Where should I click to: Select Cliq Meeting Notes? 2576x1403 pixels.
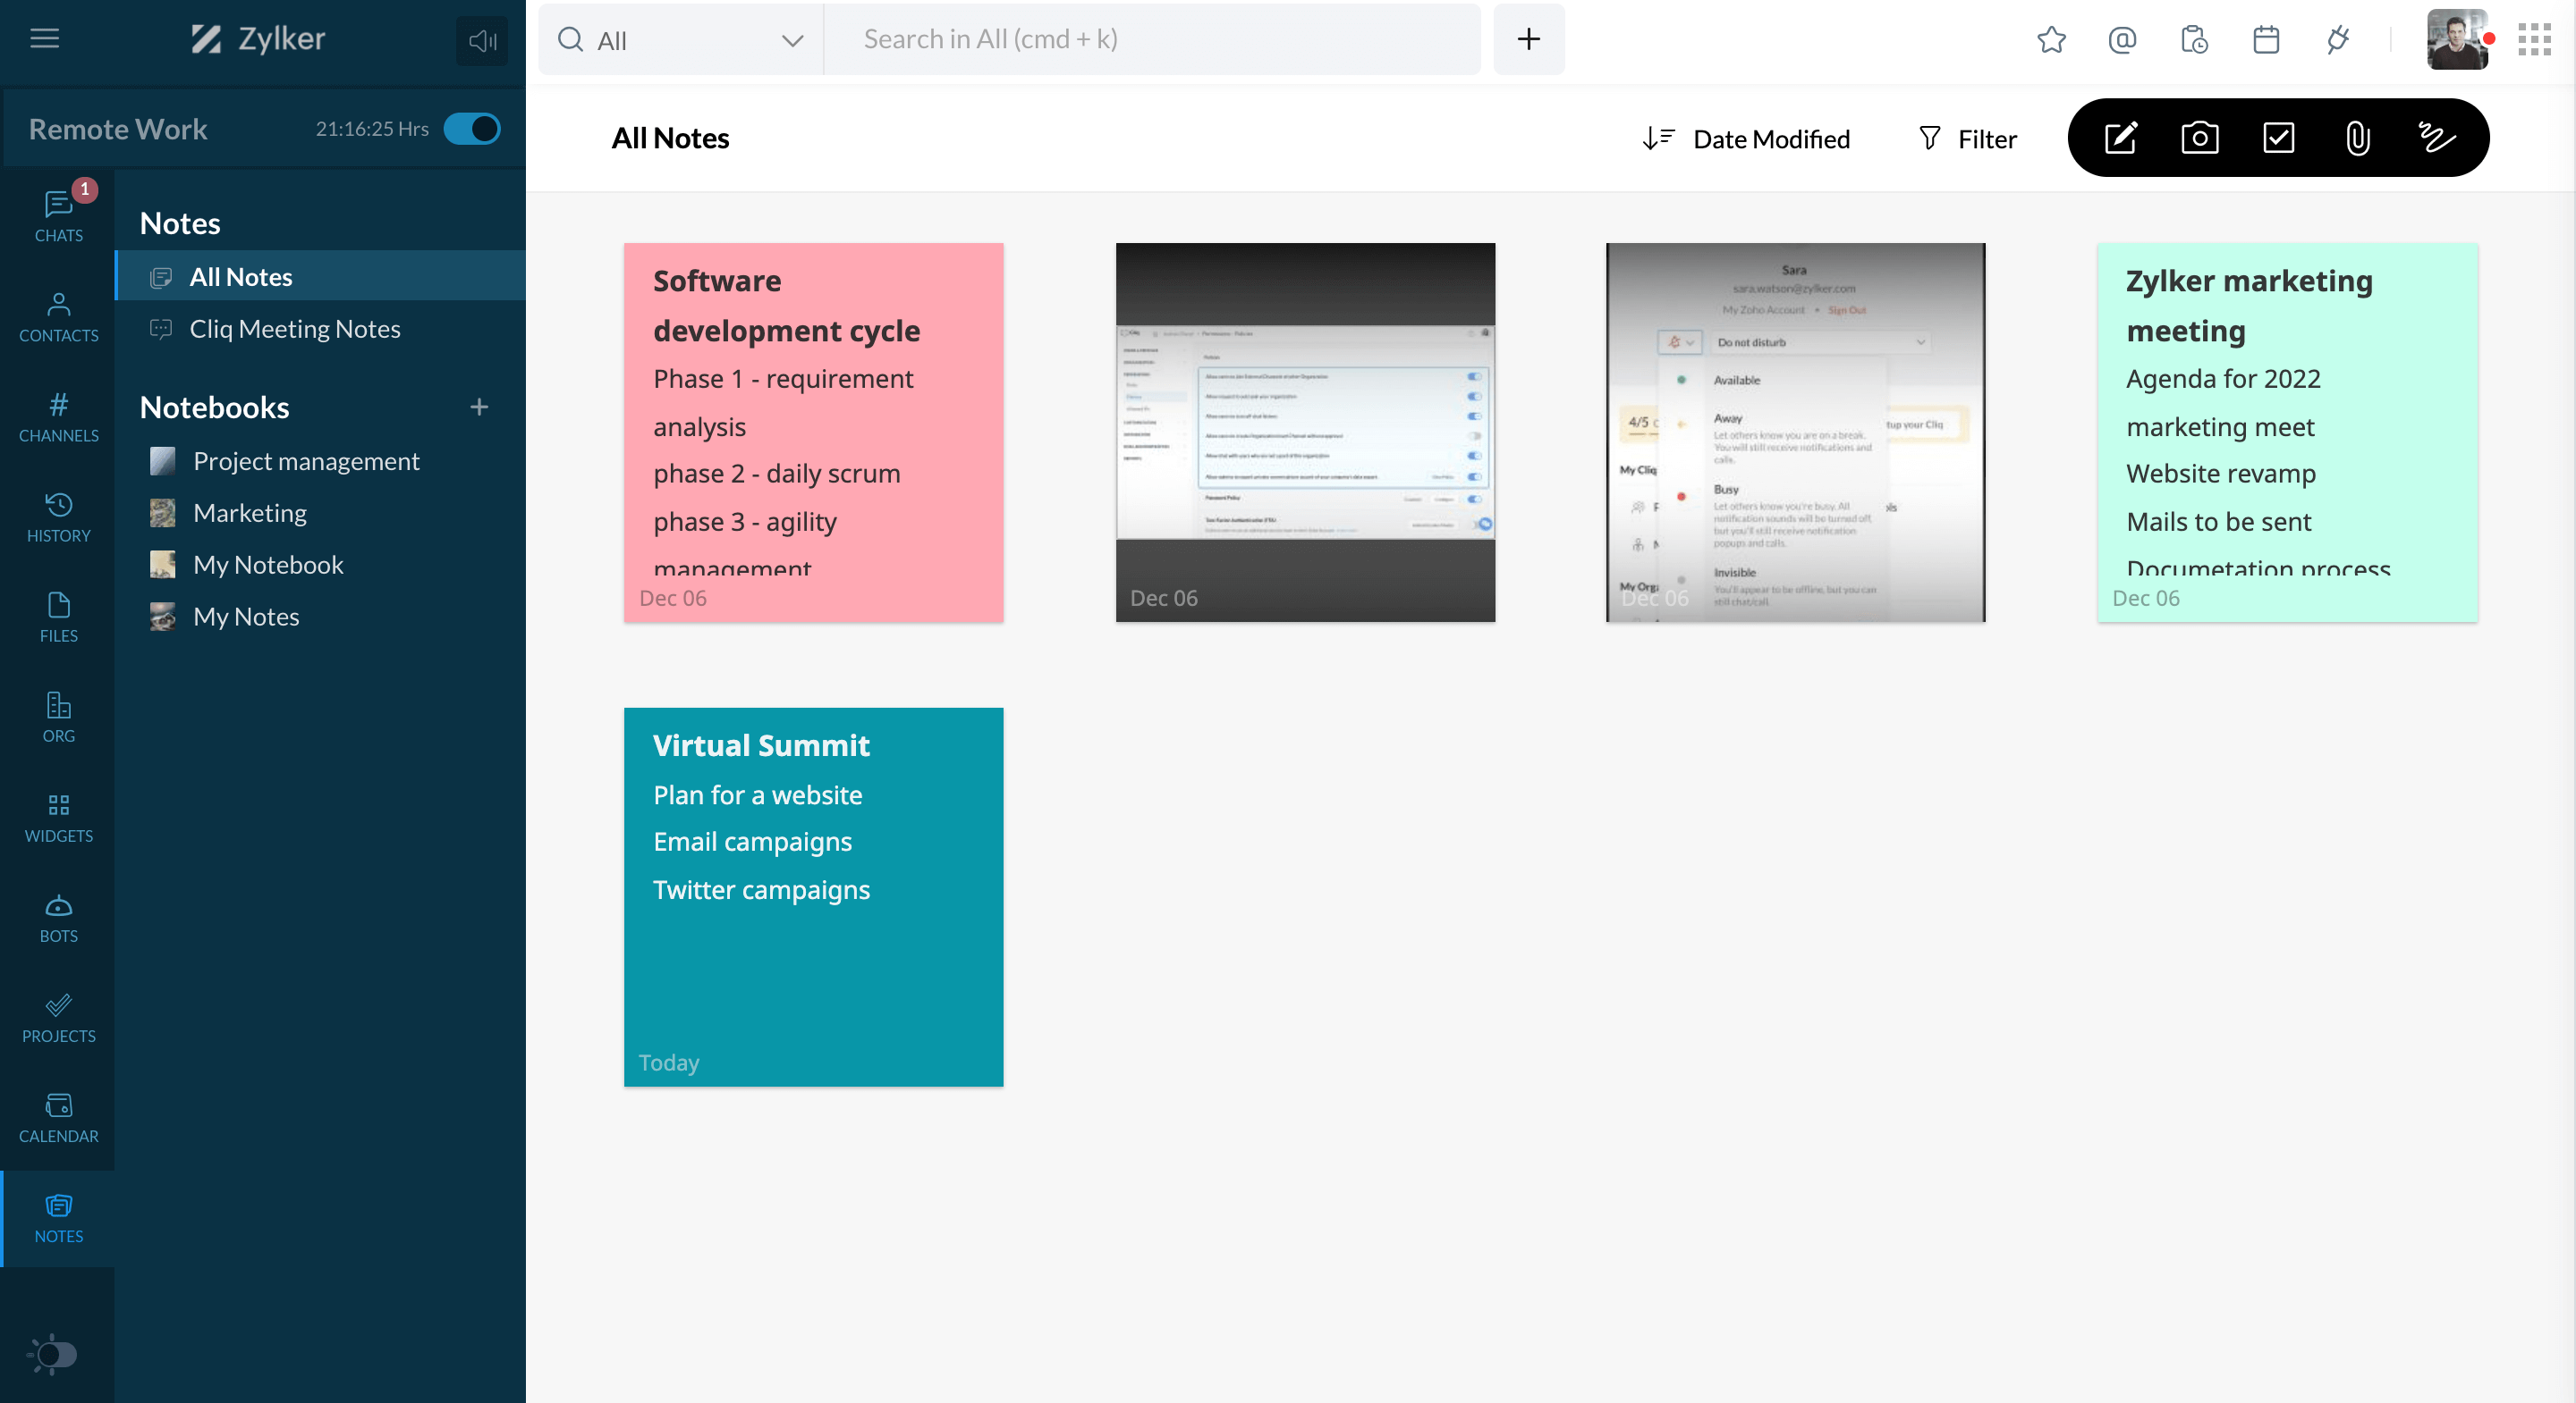click(x=294, y=329)
